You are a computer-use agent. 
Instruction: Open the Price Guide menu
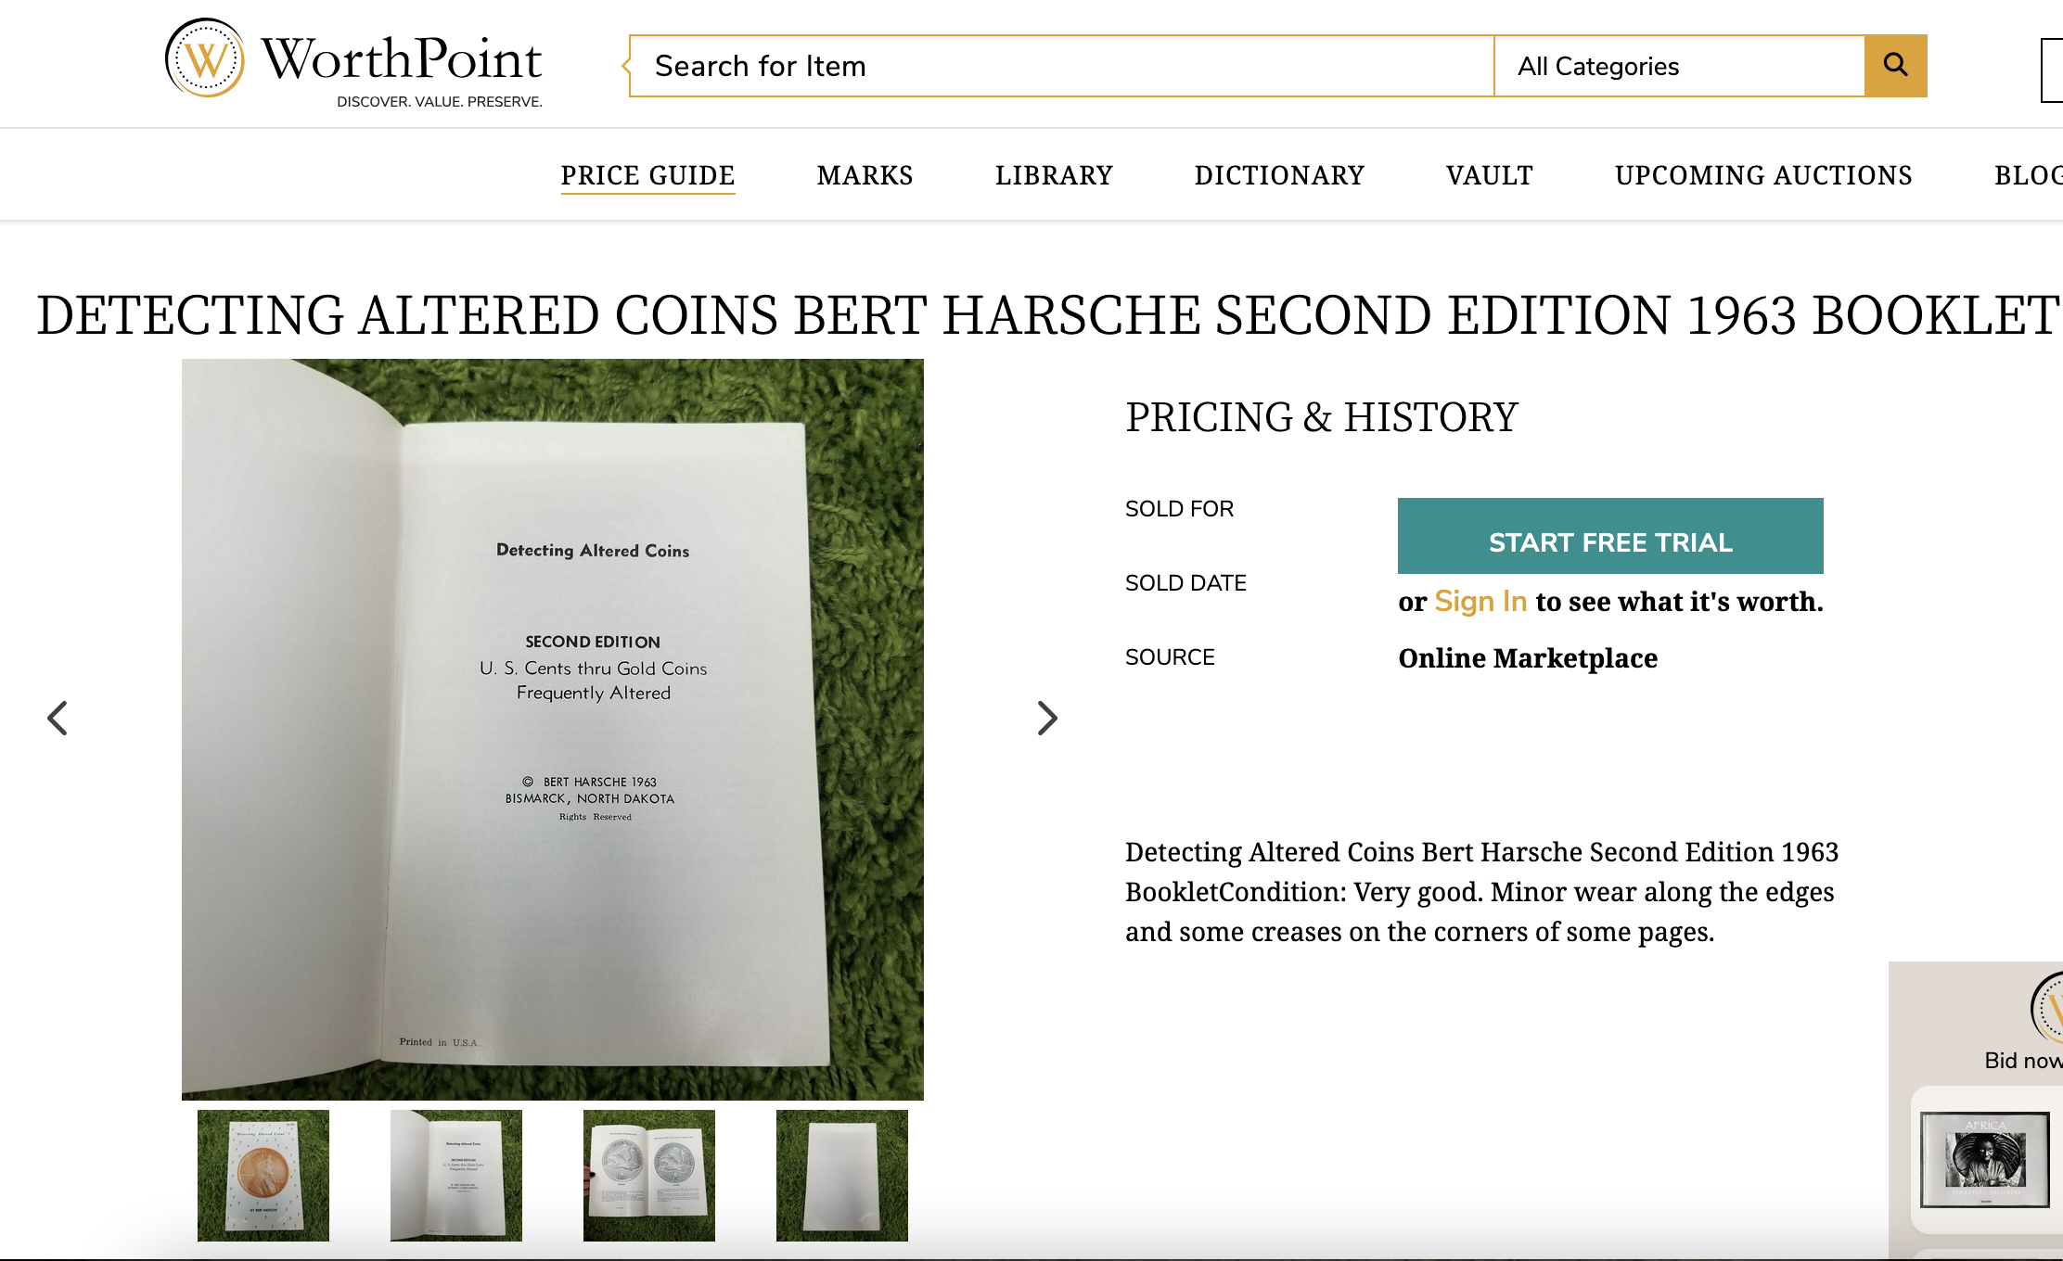coord(647,175)
